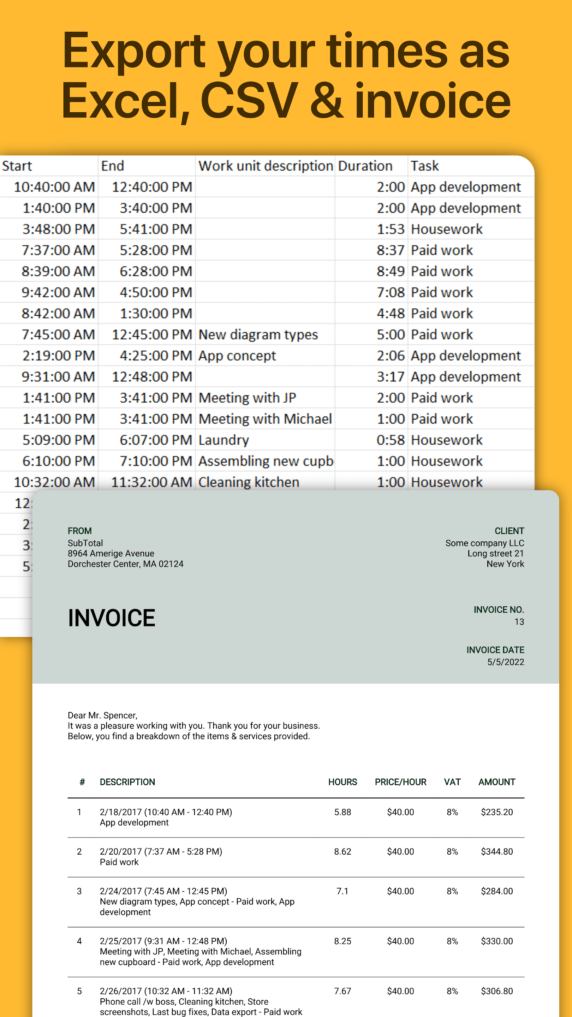
Task: Select the duration cell "7:08"
Action: click(x=391, y=292)
